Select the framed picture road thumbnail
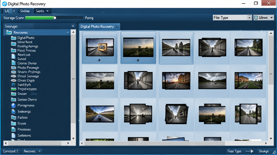 click(x=100, y=47)
